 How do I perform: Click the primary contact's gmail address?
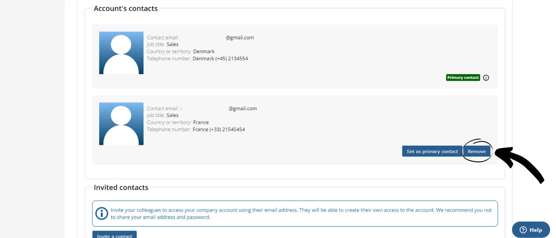click(240, 38)
